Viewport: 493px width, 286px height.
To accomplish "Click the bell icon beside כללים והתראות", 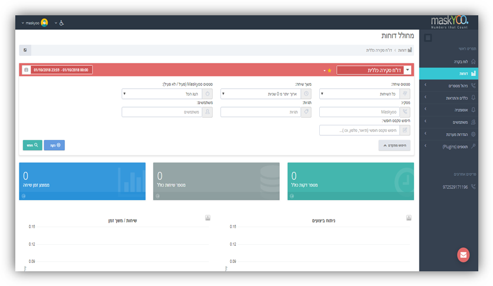I will coord(473,98).
